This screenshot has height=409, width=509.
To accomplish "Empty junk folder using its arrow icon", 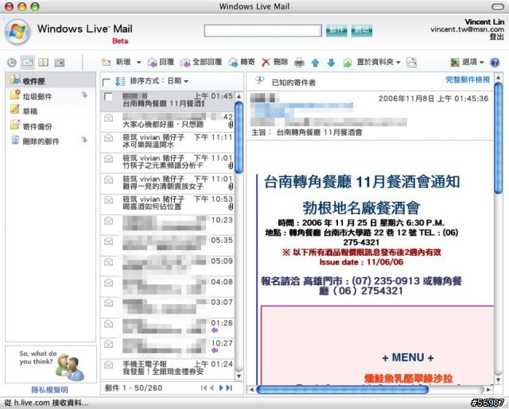I will (84, 95).
